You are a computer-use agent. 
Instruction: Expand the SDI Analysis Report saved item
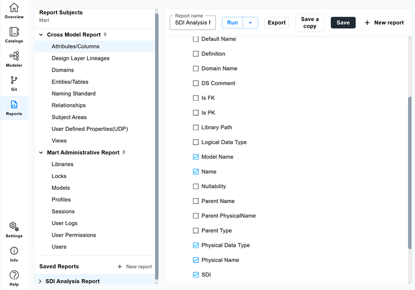pyautogui.click(x=40, y=281)
